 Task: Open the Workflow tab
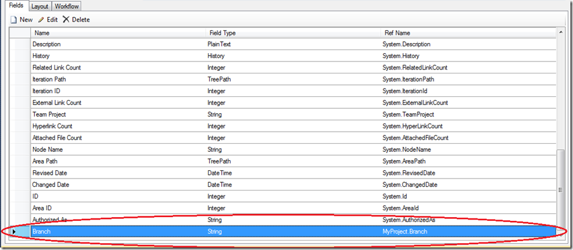67,6
